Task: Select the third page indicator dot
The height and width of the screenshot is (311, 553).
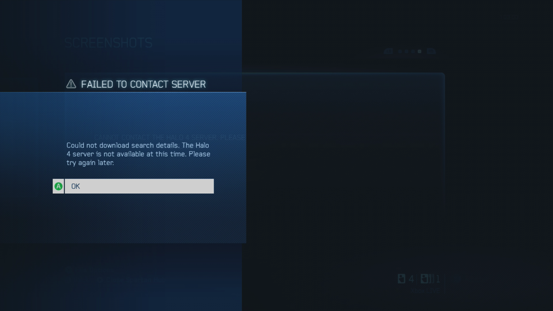Action: click(413, 51)
